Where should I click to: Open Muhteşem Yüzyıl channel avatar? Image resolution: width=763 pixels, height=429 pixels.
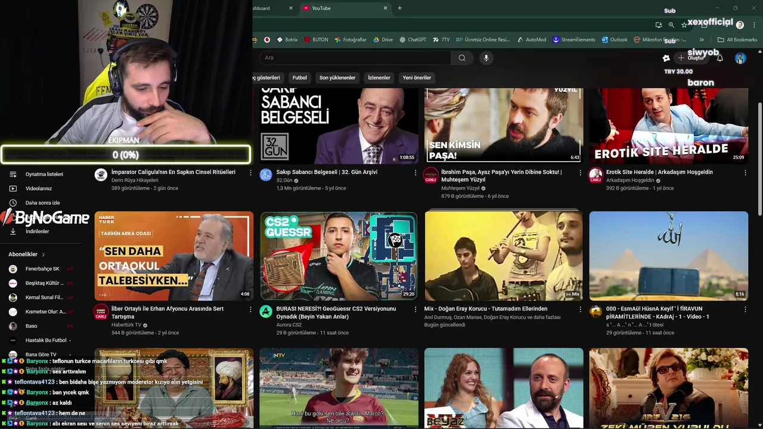point(431,175)
